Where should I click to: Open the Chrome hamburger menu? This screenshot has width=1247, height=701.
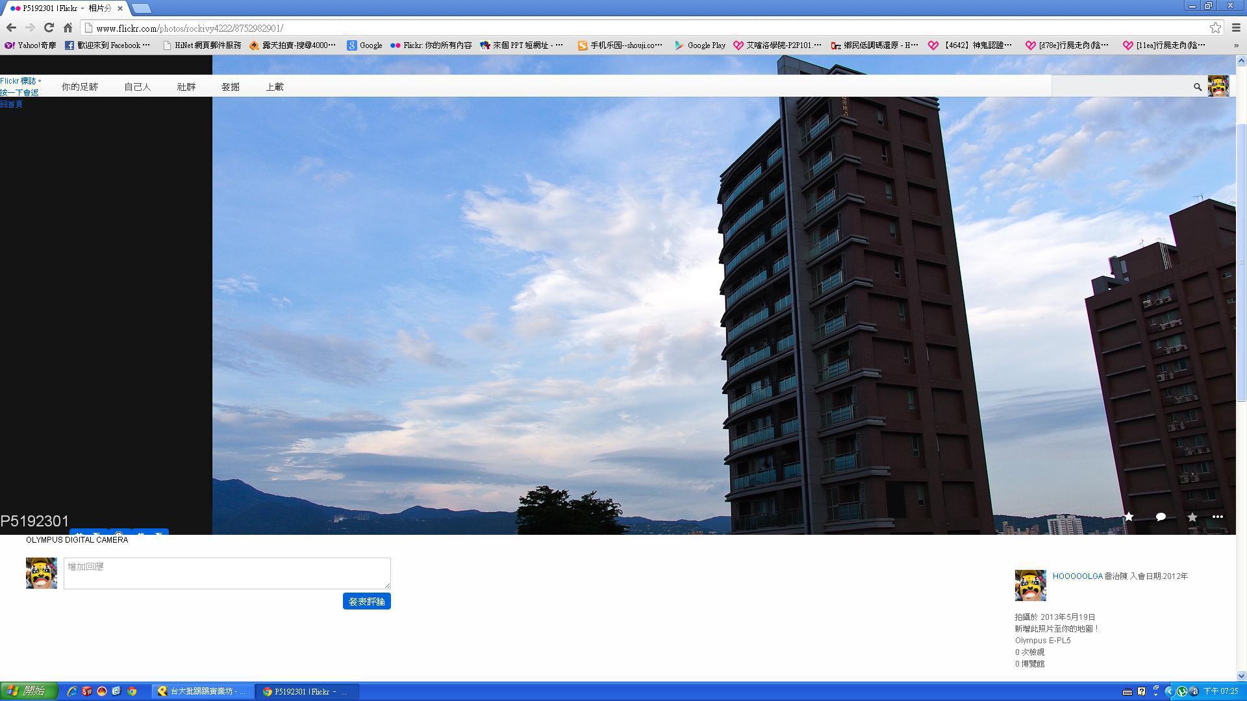tap(1236, 27)
